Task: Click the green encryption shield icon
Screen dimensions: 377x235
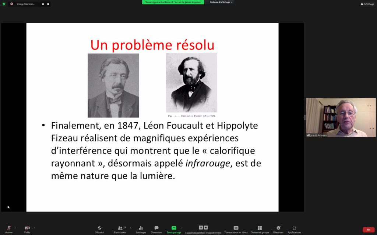Action: [x=4, y=4]
